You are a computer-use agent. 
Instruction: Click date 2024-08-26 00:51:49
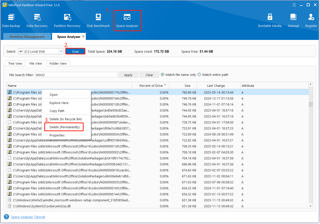pos(218,134)
